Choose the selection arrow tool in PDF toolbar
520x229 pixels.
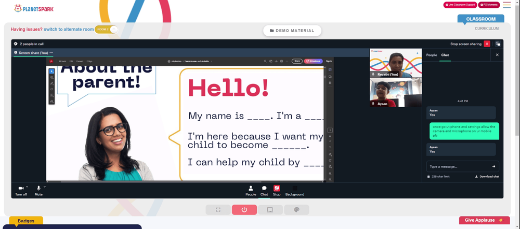pyautogui.click(x=51, y=71)
